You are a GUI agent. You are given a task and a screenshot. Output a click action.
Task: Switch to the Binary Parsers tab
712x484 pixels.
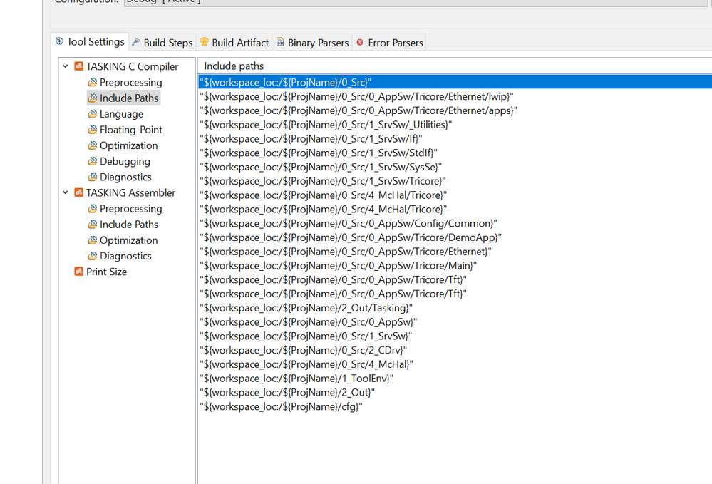click(x=318, y=43)
